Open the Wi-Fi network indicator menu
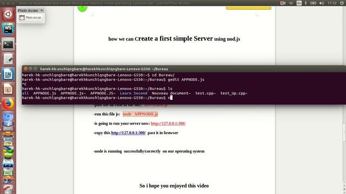This screenshot has width=346, height=194. coord(291,3)
